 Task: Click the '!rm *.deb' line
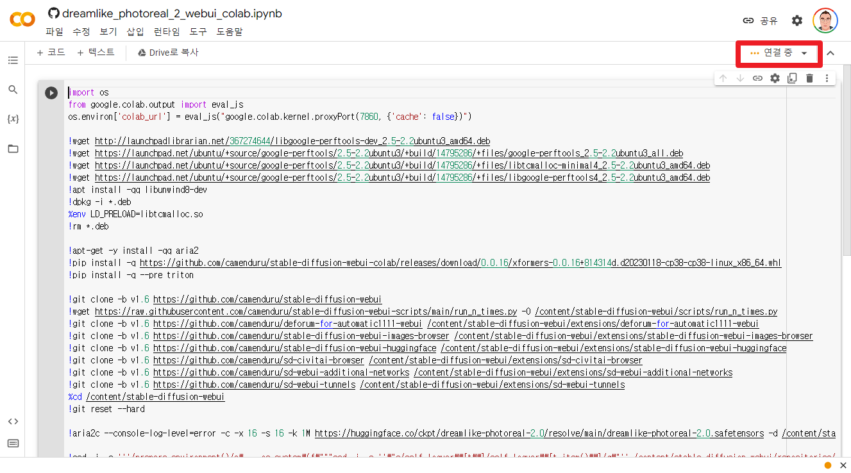pyautogui.click(x=88, y=226)
